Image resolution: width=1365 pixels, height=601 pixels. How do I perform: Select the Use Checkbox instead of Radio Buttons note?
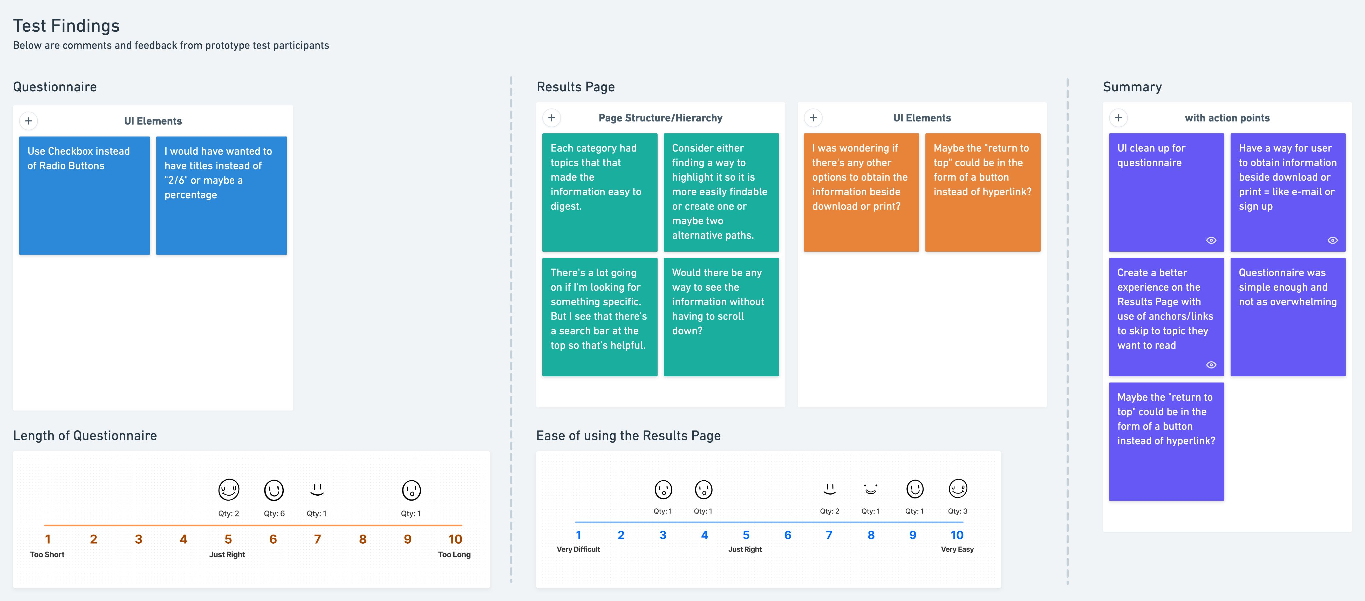point(84,195)
